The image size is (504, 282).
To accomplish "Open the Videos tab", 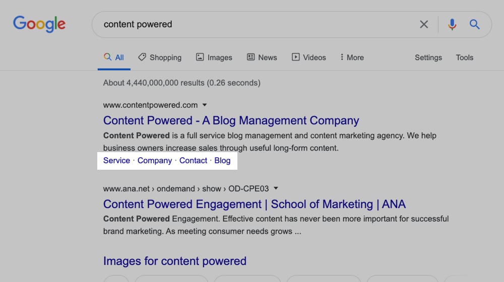I will pos(309,57).
